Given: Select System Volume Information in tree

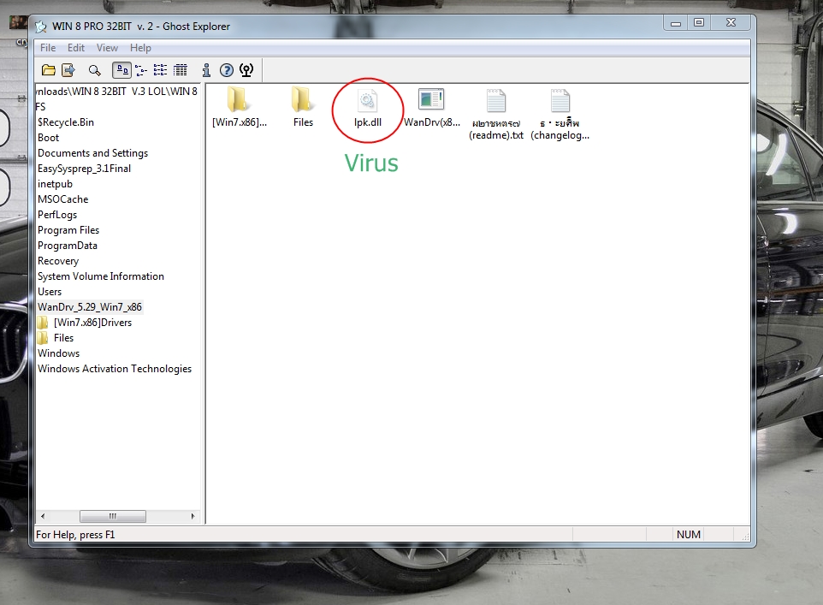Looking at the screenshot, I should pos(101,276).
